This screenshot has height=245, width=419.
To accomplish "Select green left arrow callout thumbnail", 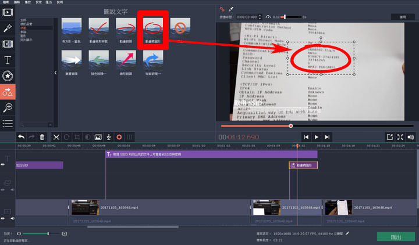I will point(98,59).
